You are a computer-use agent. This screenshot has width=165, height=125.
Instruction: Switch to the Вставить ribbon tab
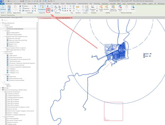coord(49,4)
